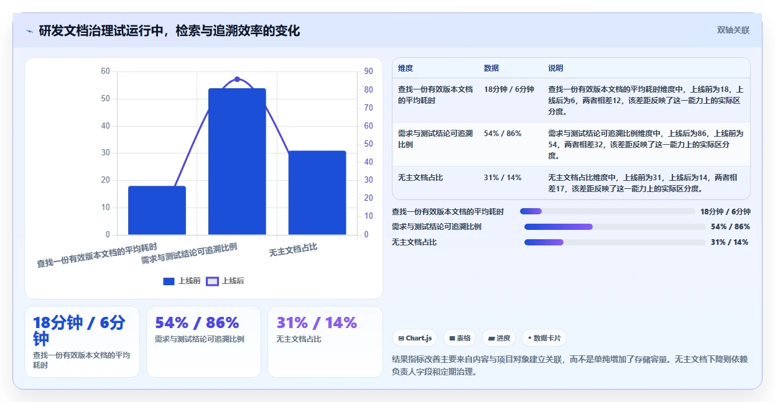Click progress bar for 查找一份有效版本文档的平均耗时

pos(608,211)
